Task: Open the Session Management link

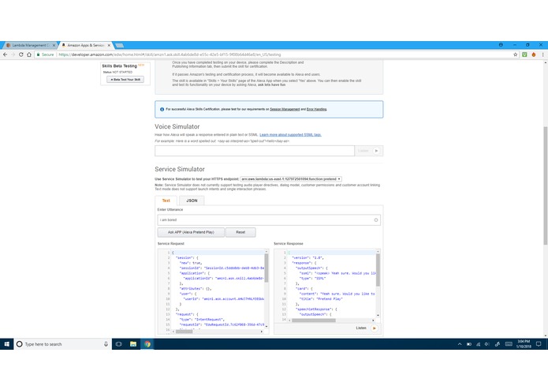Action: point(285,110)
